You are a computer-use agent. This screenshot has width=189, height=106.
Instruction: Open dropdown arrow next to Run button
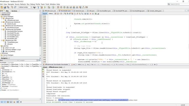point(47,7)
